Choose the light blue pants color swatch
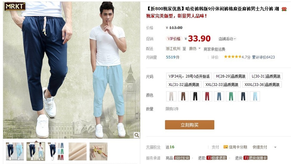Viewport: 291px width, 164px height. 255,96
